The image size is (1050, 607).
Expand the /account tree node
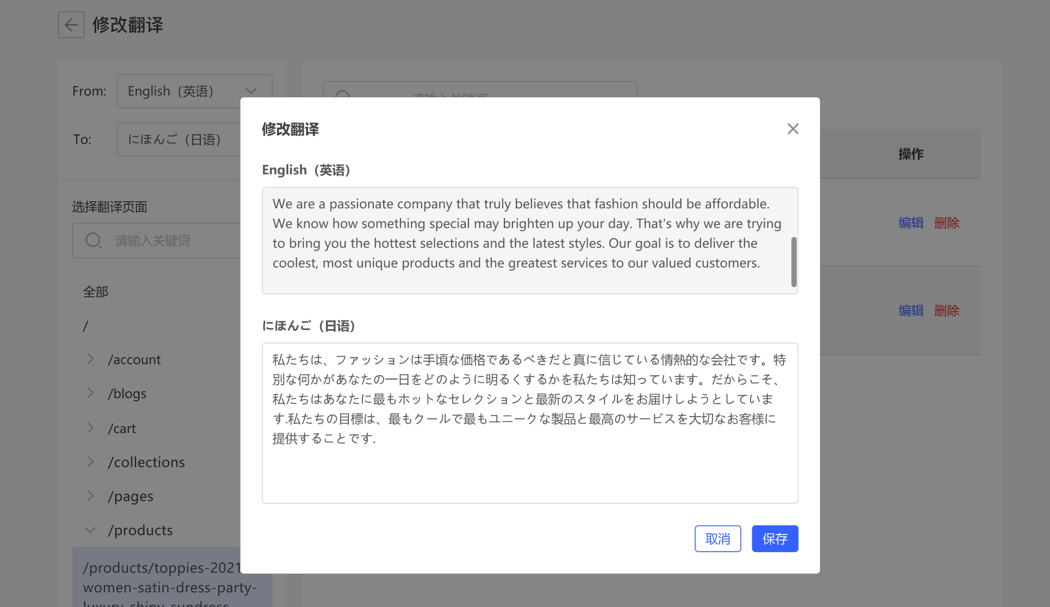click(x=91, y=359)
